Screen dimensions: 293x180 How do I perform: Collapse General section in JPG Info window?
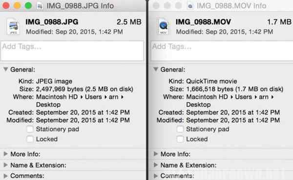6,70
